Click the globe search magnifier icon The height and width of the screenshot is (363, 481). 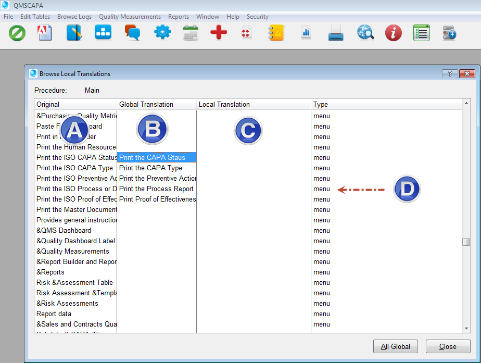tap(365, 33)
